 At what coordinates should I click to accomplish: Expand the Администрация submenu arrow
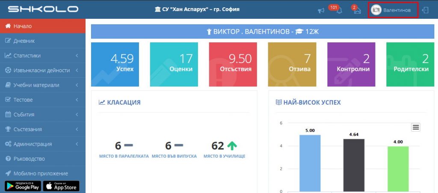pos(77,144)
